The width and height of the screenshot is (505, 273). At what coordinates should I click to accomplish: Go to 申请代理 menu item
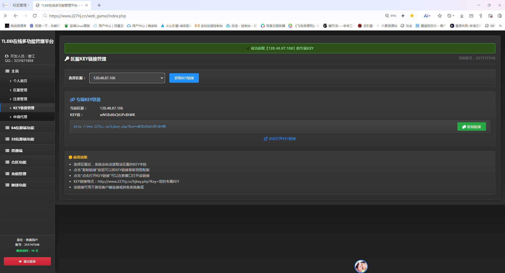tap(20, 117)
